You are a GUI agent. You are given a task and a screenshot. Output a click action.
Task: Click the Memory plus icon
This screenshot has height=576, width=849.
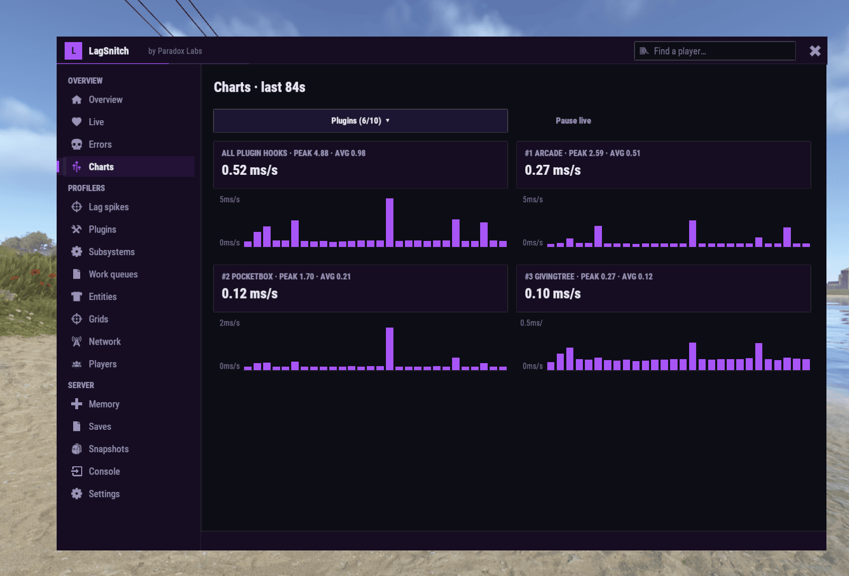coord(77,404)
